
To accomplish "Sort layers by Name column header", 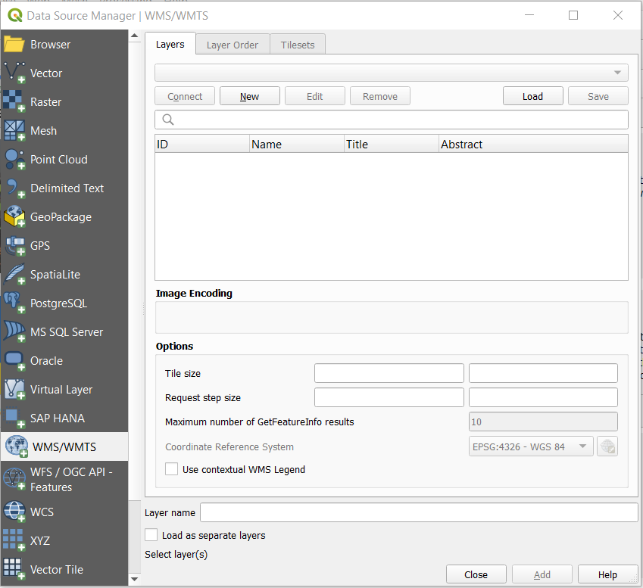I will [297, 144].
